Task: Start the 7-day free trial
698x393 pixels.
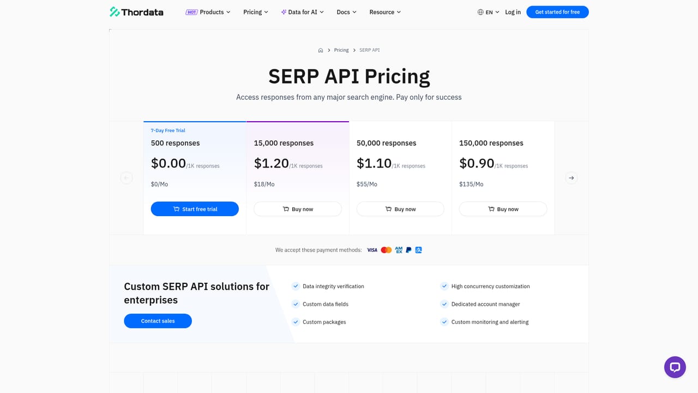Action: (195, 209)
